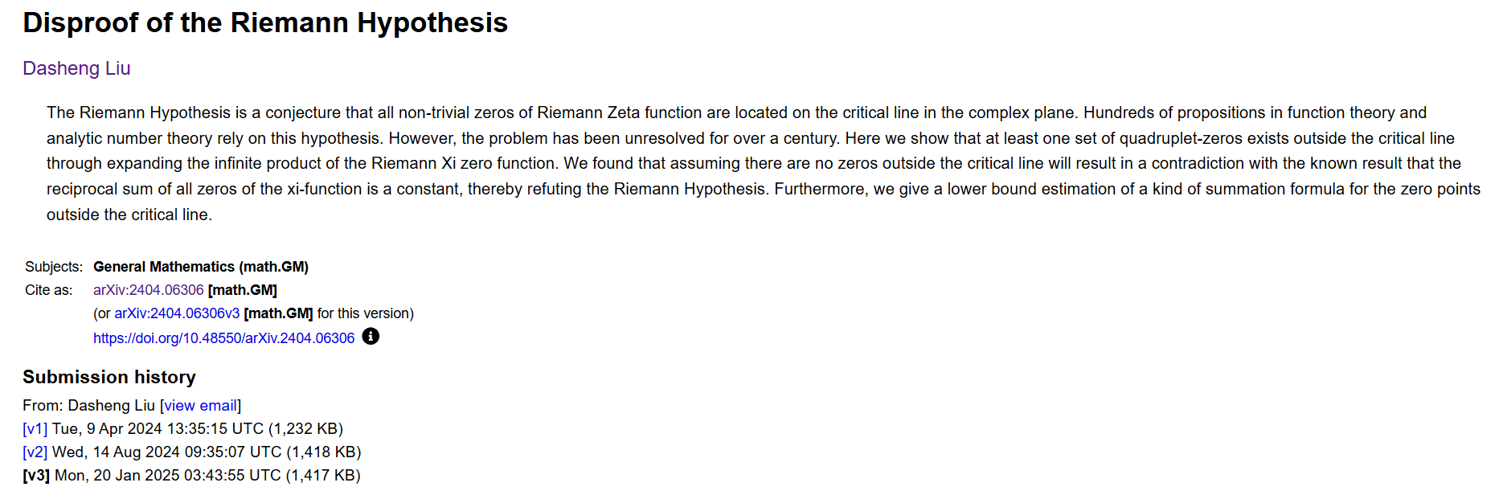Screen dimensions: 1503x499
Task: Click the General Mathematics (math.GM) subject
Action: (201, 267)
